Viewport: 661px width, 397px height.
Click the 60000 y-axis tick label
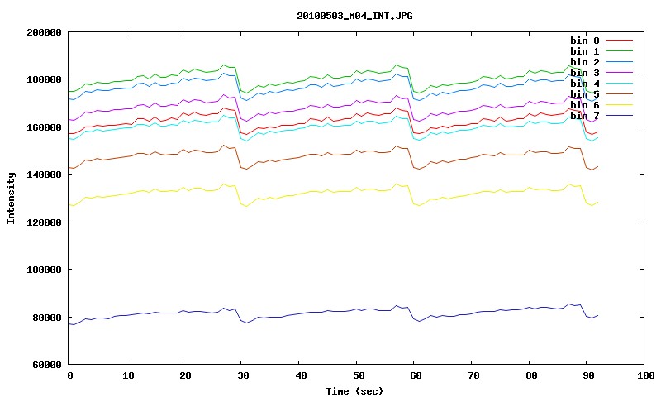coord(47,365)
